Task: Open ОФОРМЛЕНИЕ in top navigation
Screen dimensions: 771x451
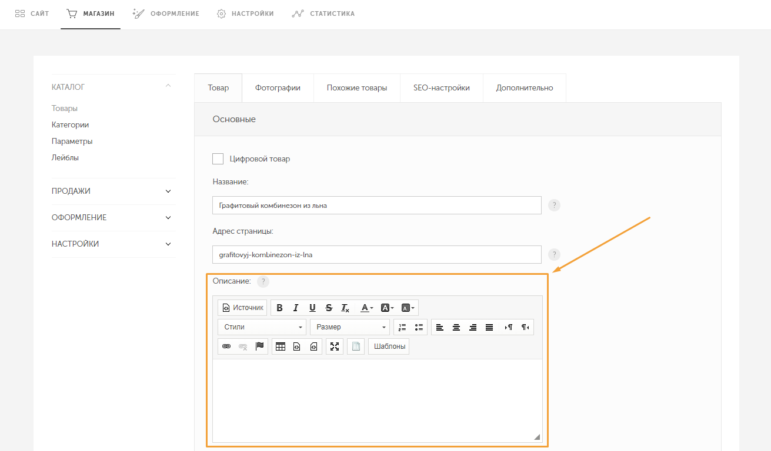Action: coord(166,14)
